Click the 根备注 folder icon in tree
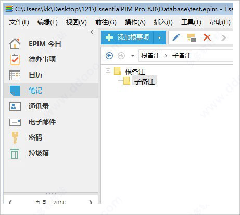 tap(117, 71)
